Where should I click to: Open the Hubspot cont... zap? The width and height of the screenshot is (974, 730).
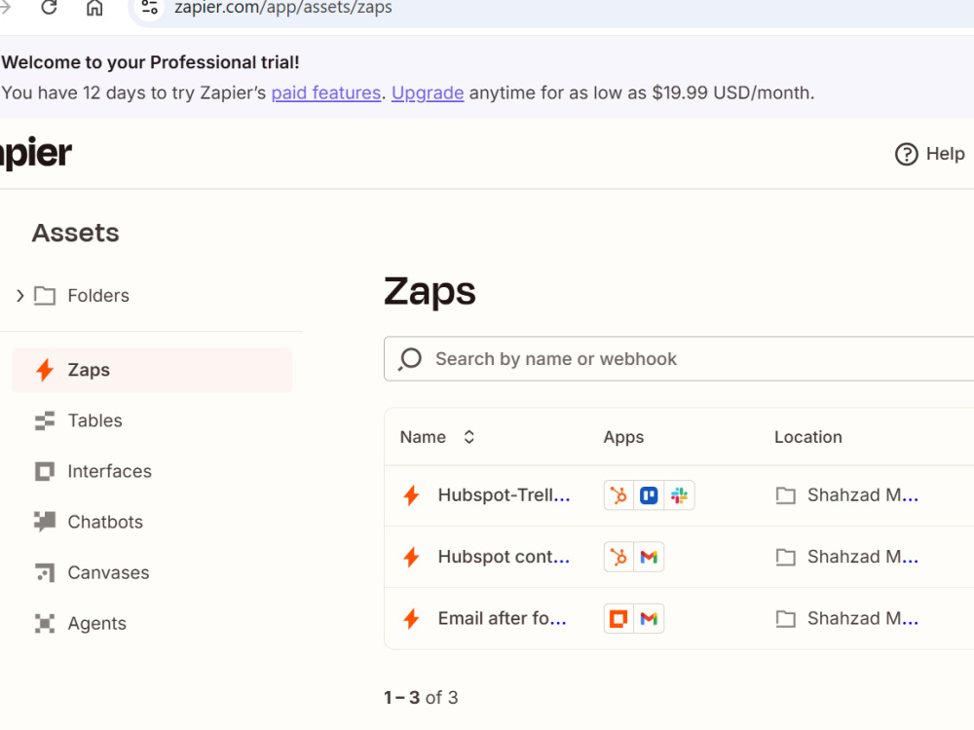pos(504,557)
